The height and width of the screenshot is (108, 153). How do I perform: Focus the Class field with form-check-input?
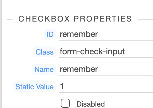pyautogui.click(x=106, y=52)
